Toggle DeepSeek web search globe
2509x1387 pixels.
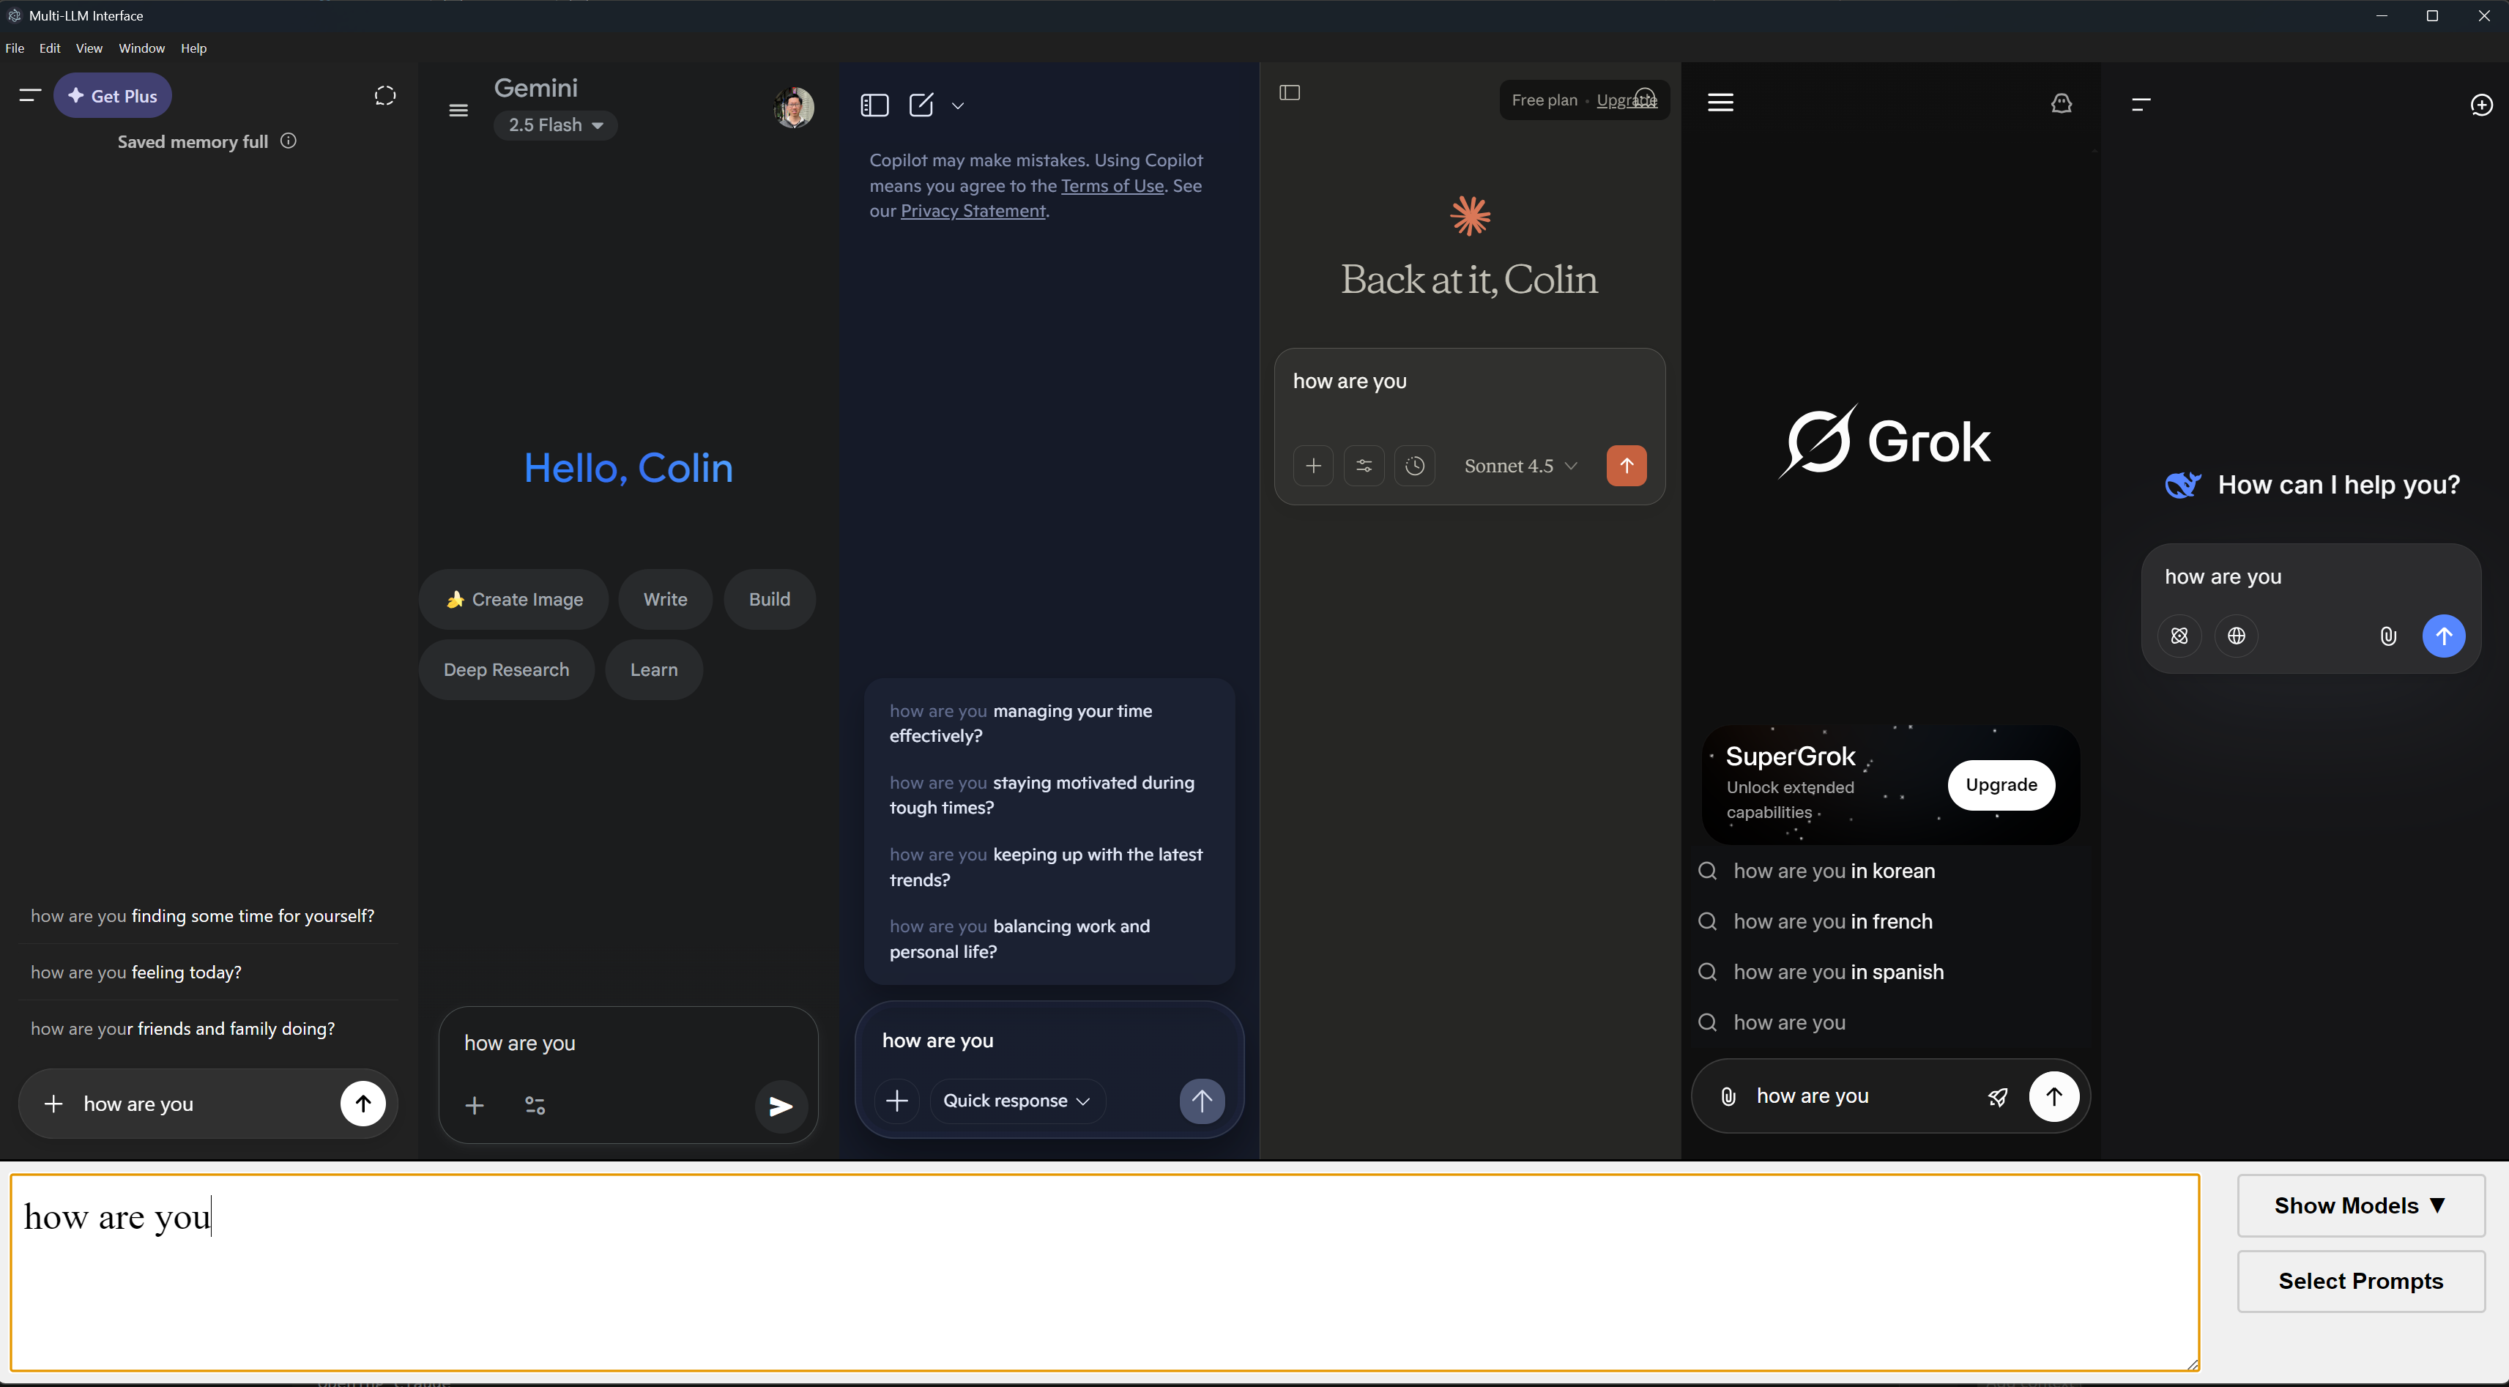coord(2237,636)
